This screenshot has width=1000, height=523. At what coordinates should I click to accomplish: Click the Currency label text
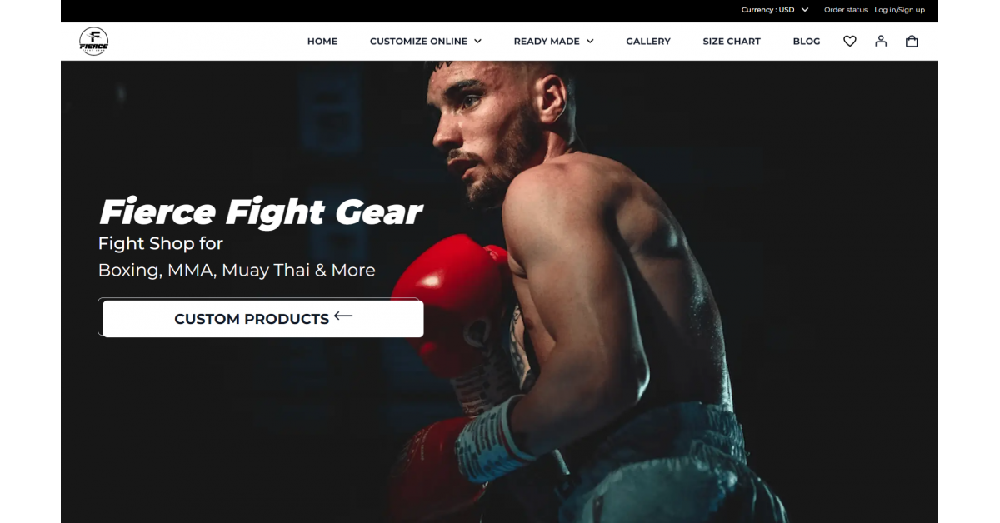757,10
